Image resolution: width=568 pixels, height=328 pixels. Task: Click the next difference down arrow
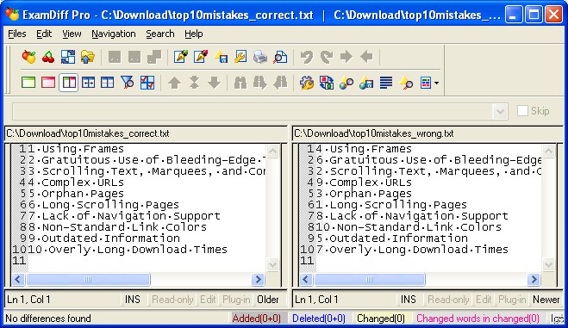point(214,83)
